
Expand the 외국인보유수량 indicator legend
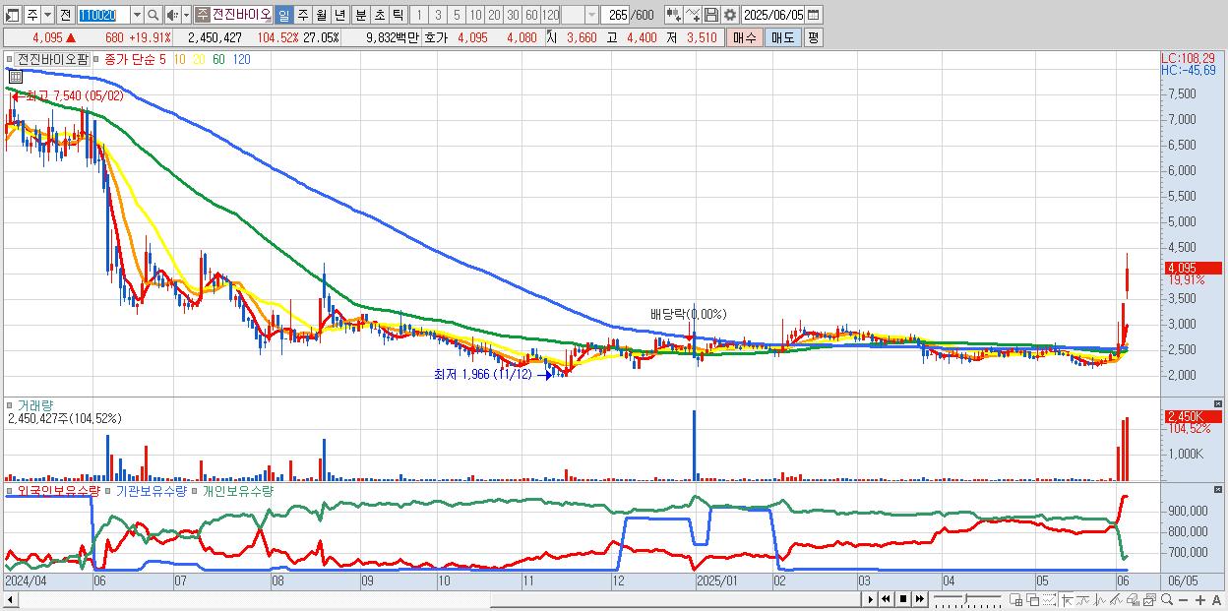tap(10, 490)
